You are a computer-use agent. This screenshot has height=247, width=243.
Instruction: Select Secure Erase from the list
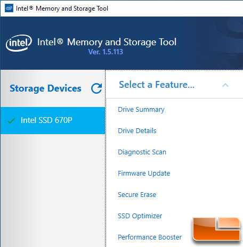pyautogui.click(x=137, y=195)
